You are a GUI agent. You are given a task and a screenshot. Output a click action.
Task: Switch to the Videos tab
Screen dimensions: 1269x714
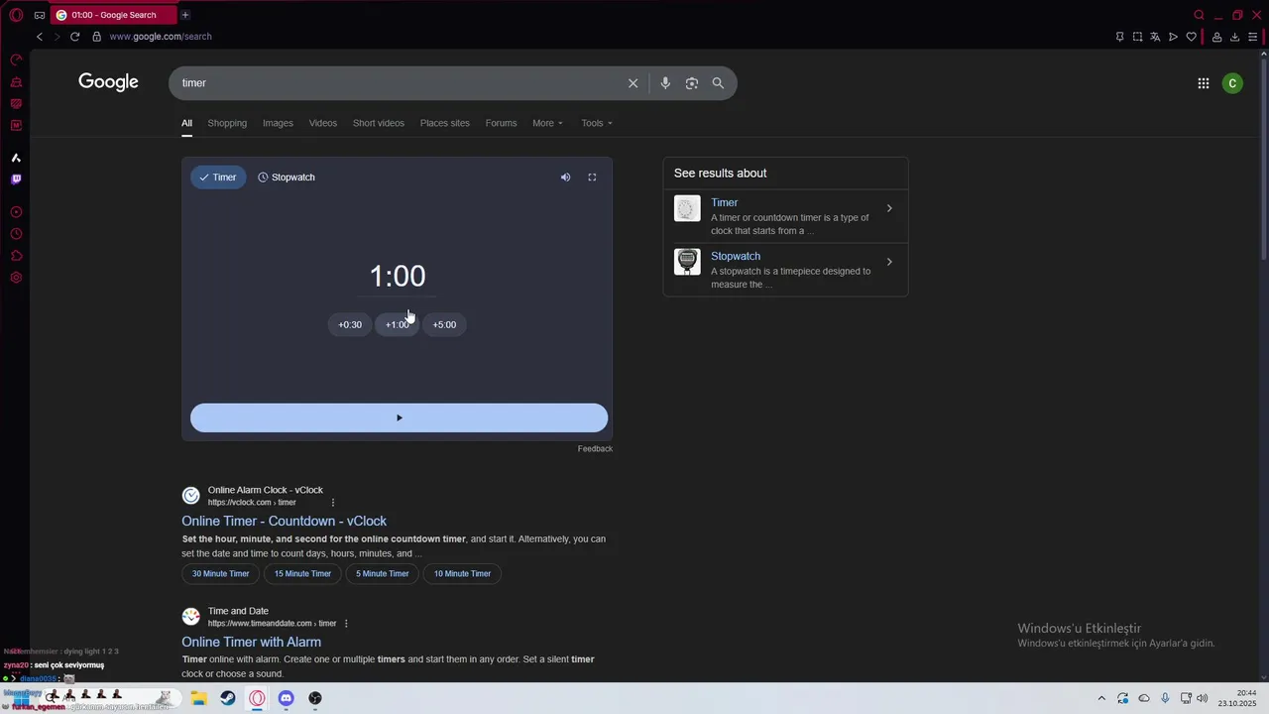[323, 123]
